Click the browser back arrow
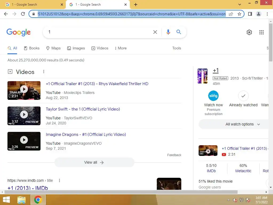273x205 pixels. [6, 14]
